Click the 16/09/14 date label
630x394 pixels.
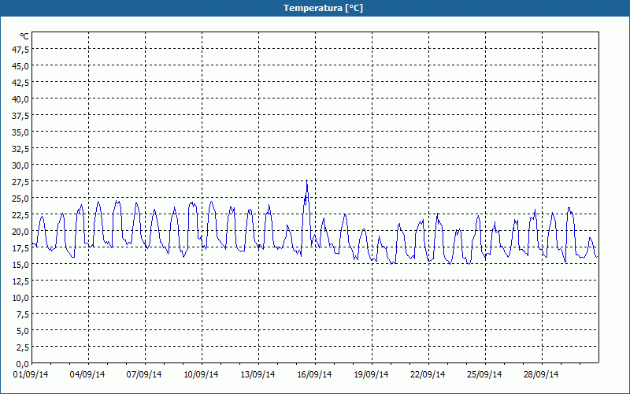pyautogui.click(x=314, y=374)
